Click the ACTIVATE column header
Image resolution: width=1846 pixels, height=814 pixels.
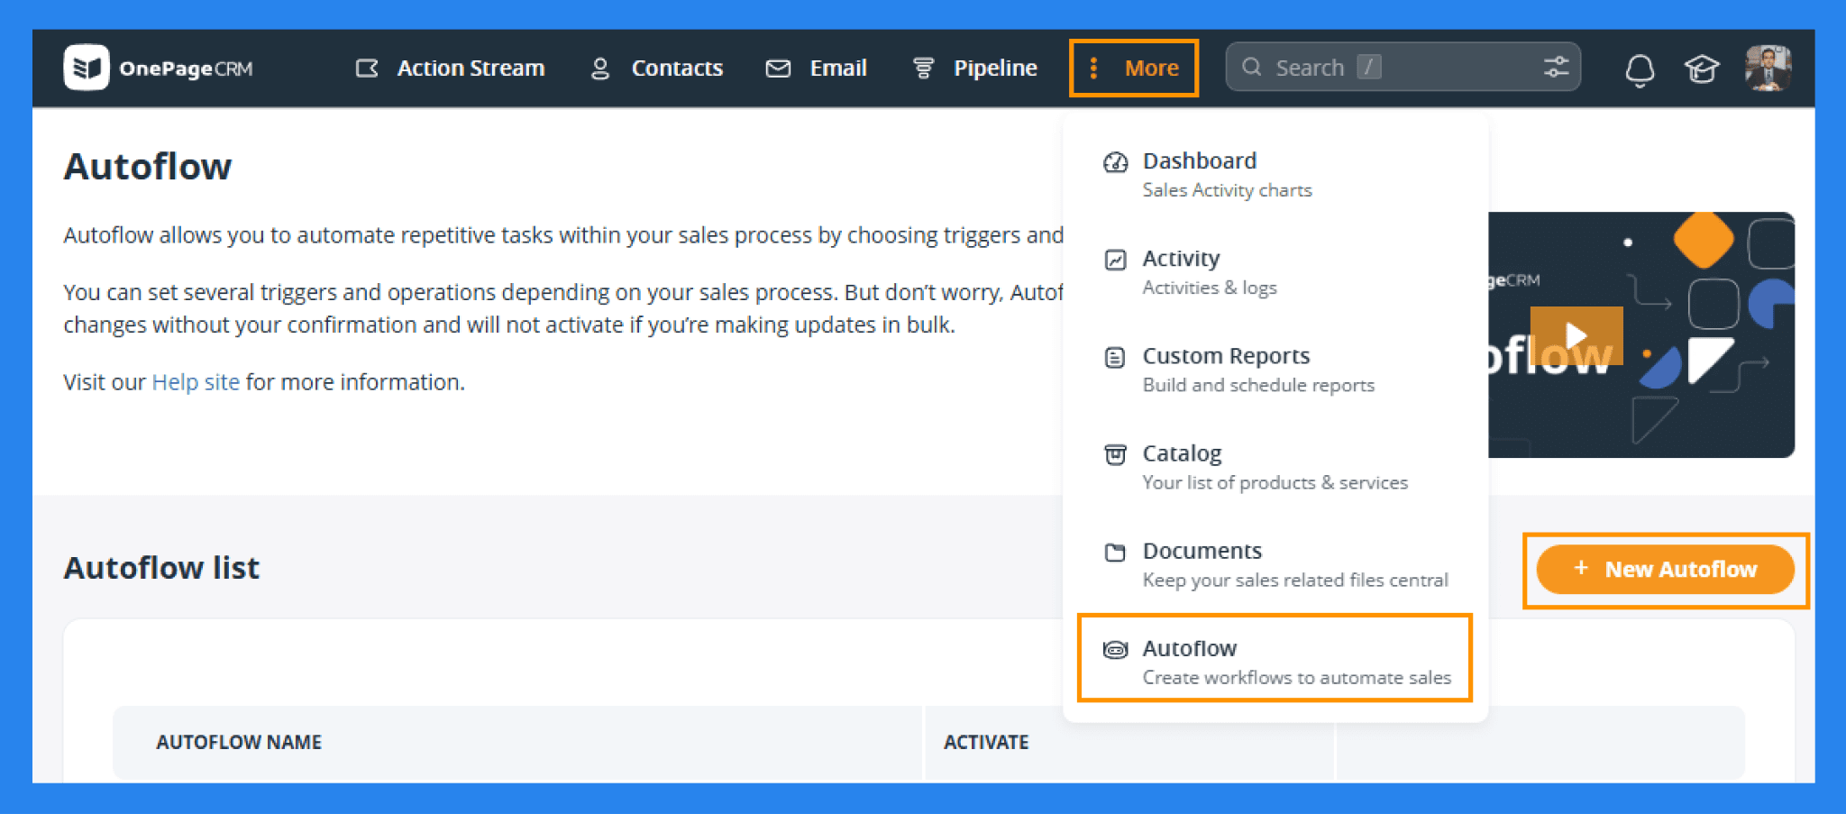click(x=986, y=742)
